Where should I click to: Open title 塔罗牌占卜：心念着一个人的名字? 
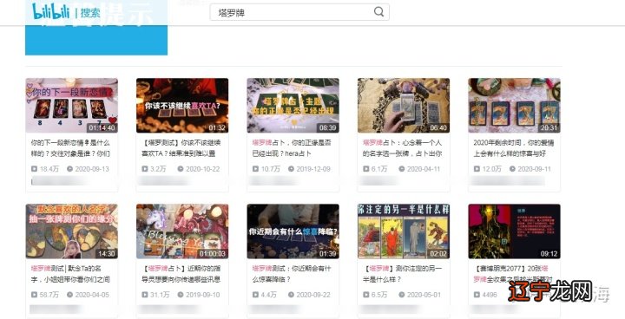[x=402, y=147]
